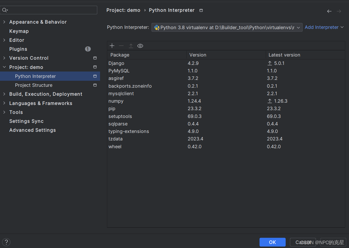Click project-level icon beside Project Structure

(95, 85)
